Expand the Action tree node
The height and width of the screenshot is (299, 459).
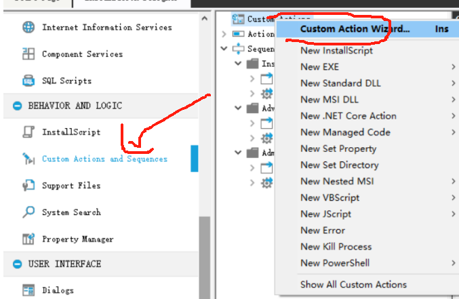coord(224,34)
